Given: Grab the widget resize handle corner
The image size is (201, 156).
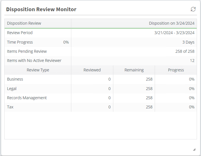Looking at the screenshot, I should pyautogui.click(x=194, y=149).
